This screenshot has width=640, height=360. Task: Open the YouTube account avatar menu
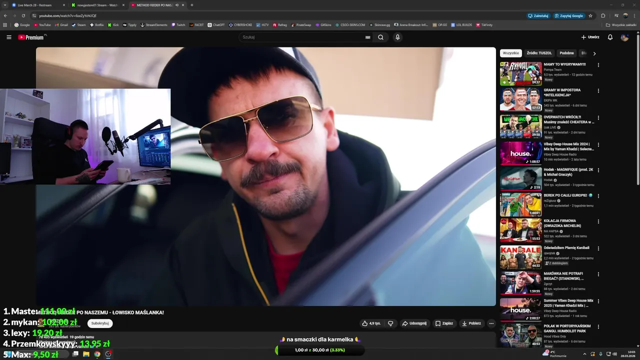click(x=624, y=37)
